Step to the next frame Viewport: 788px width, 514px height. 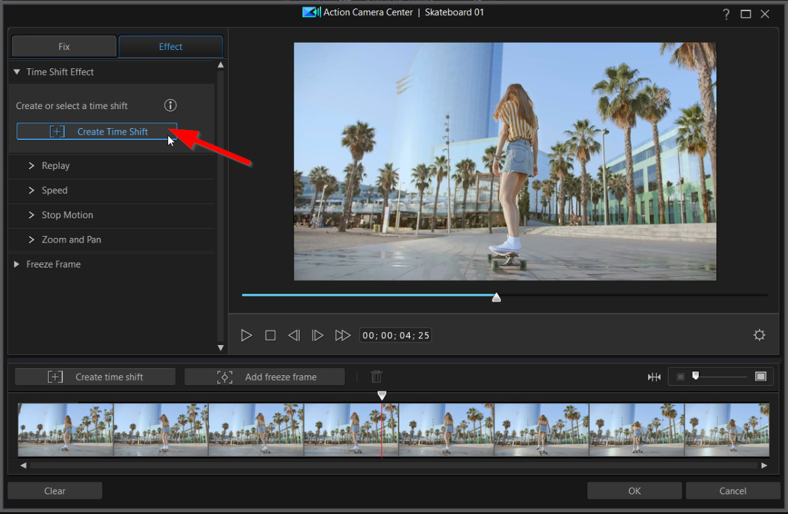click(318, 335)
